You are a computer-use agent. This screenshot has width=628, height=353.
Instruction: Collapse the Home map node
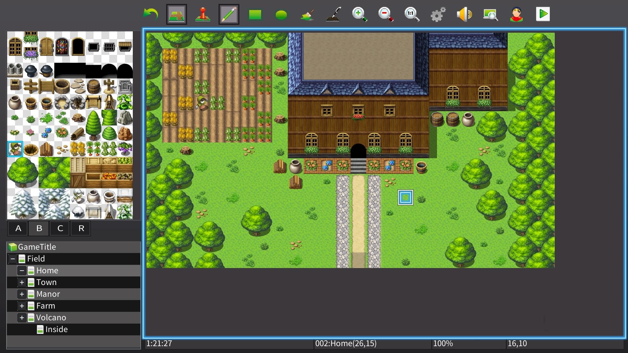click(x=22, y=270)
